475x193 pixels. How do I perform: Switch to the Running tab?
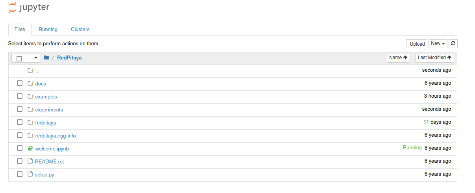[x=48, y=30]
